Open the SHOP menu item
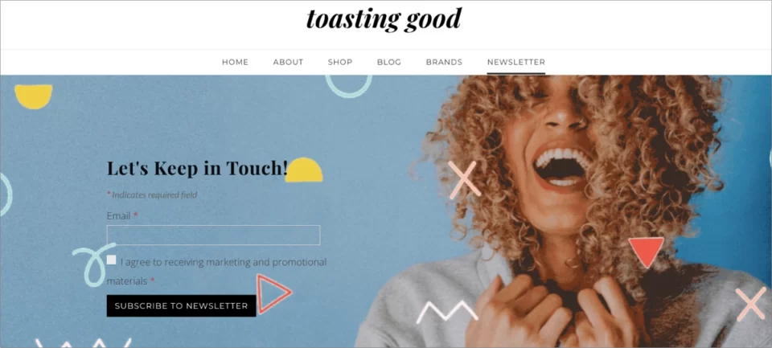Image resolution: width=772 pixels, height=348 pixels. click(340, 62)
